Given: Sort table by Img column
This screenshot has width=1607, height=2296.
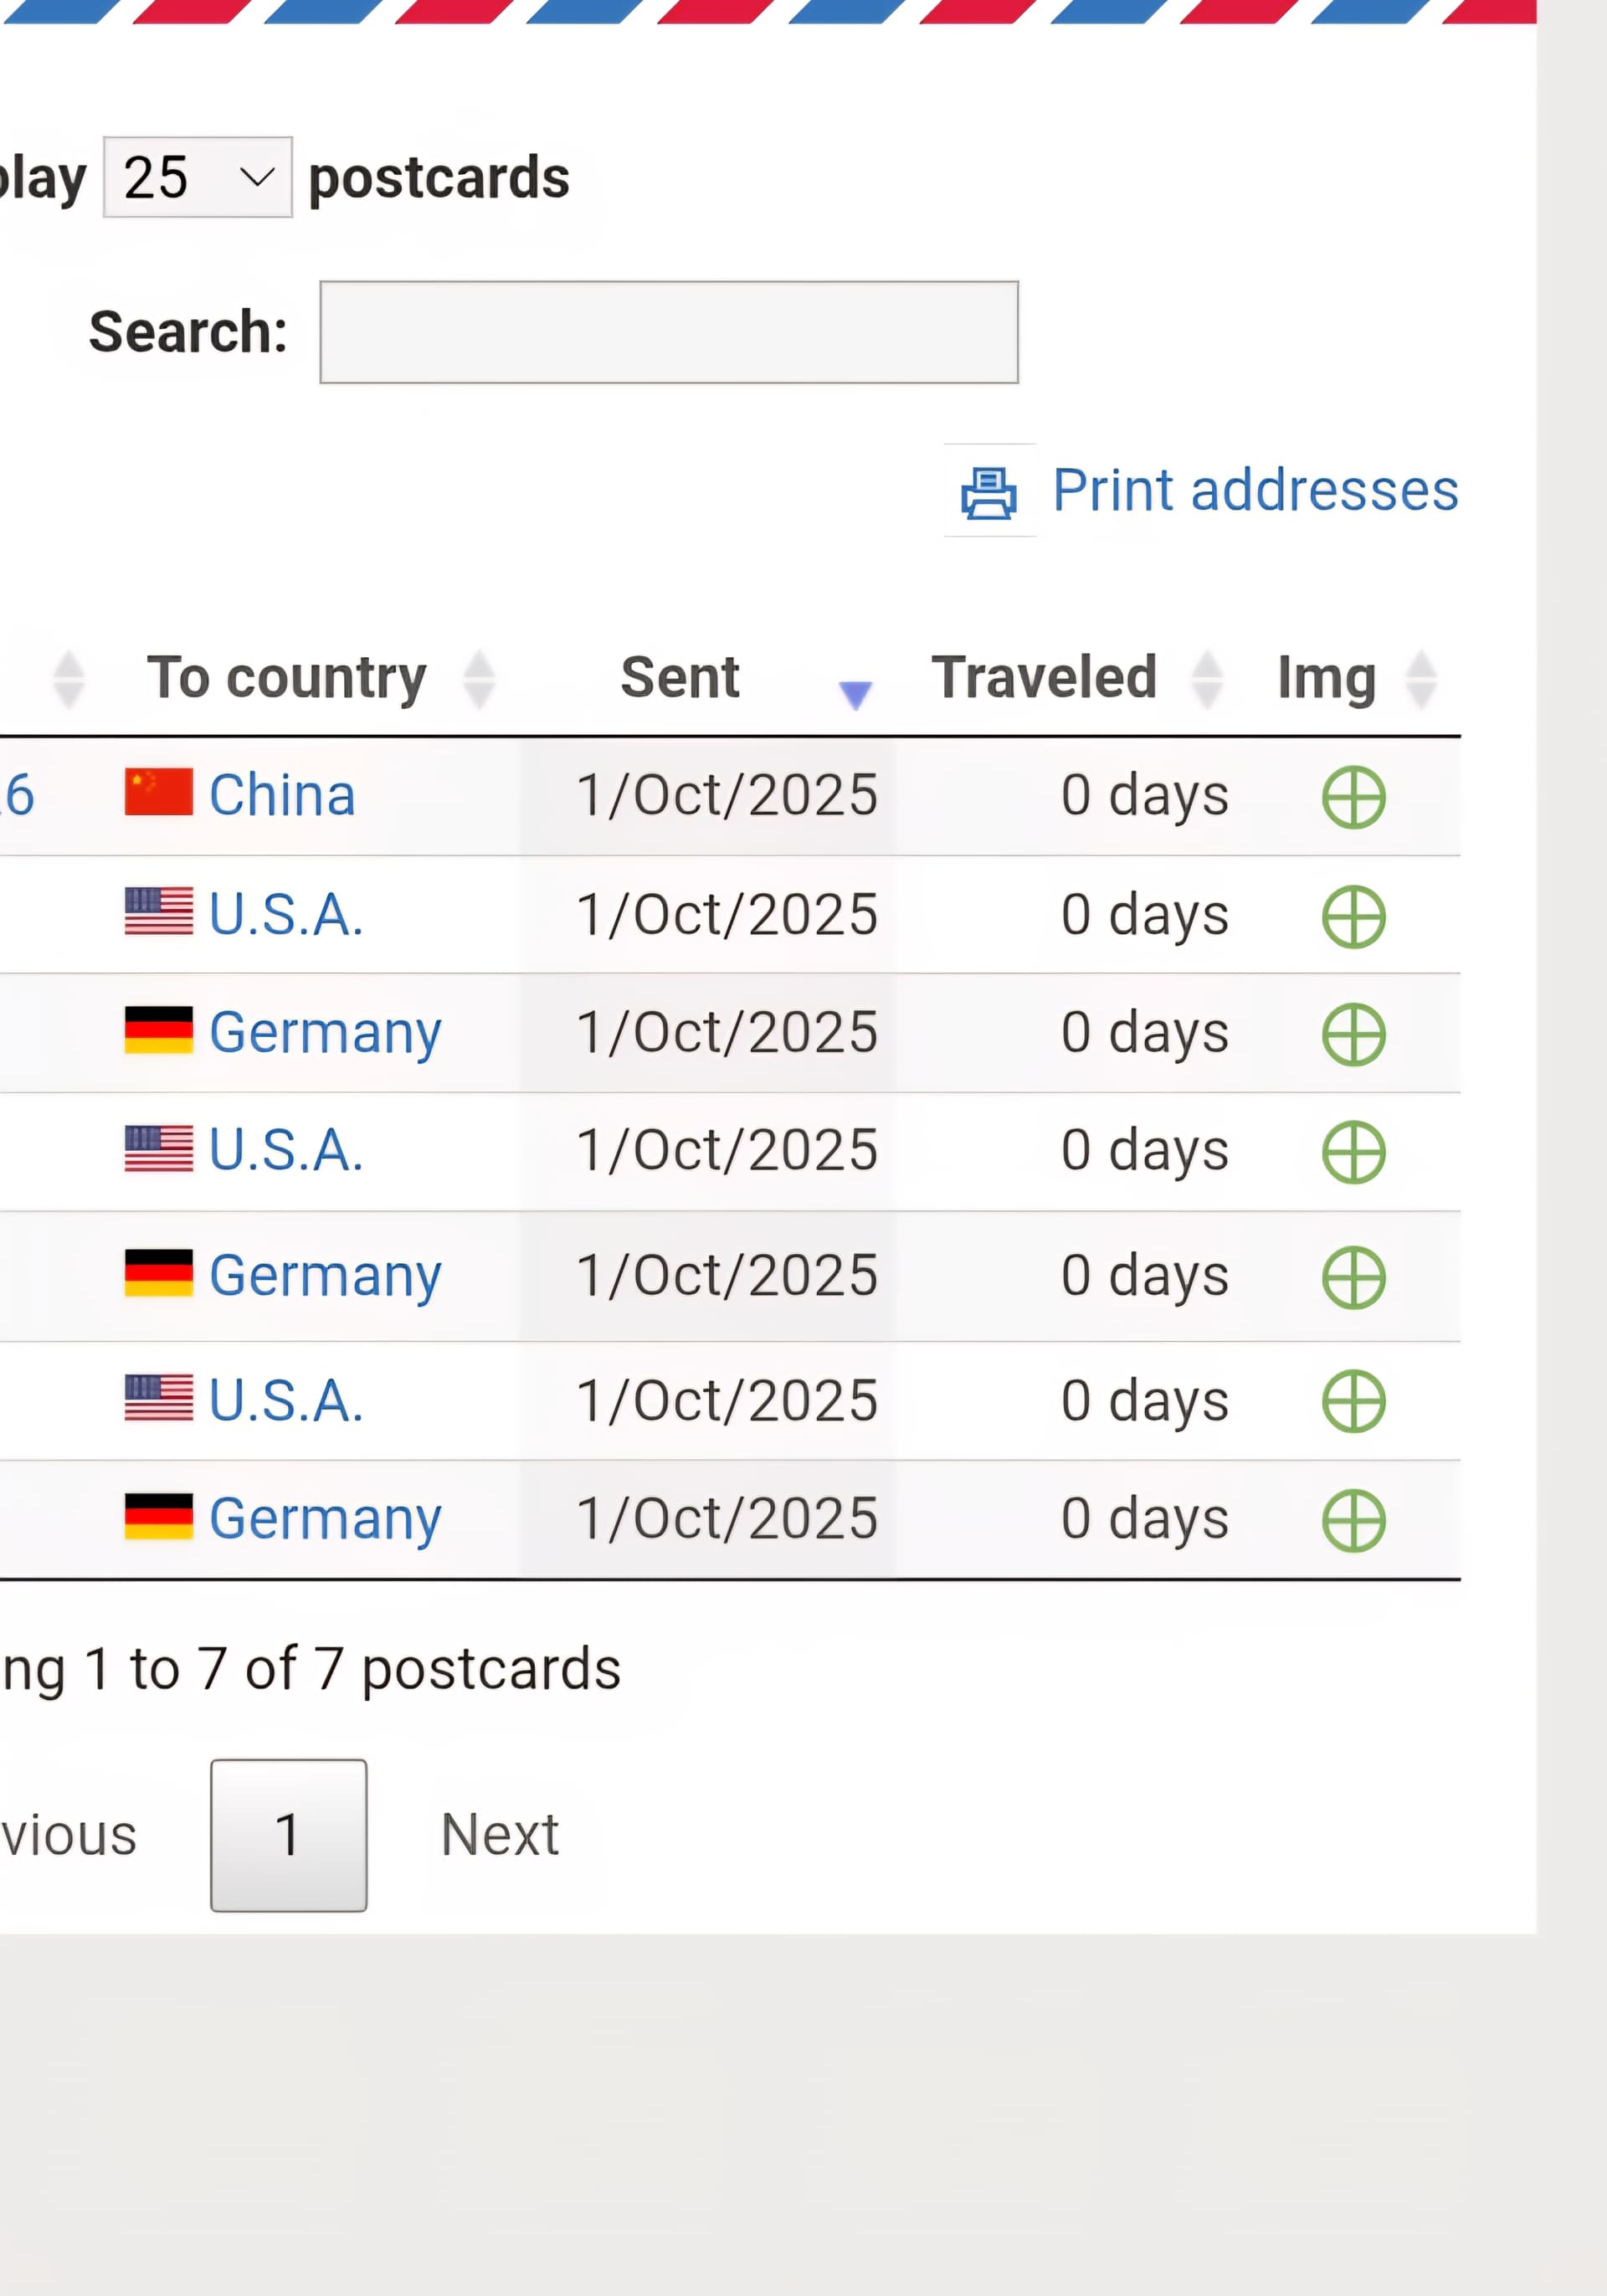Looking at the screenshot, I should [x=1327, y=678].
